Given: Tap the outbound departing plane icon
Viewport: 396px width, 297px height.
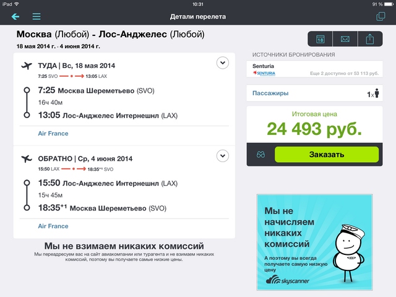Looking at the screenshot, I should coord(27,66).
